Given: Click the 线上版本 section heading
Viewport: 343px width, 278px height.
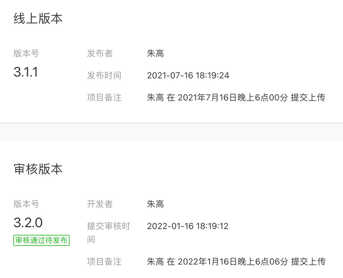Looking at the screenshot, I should tap(38, 19).
